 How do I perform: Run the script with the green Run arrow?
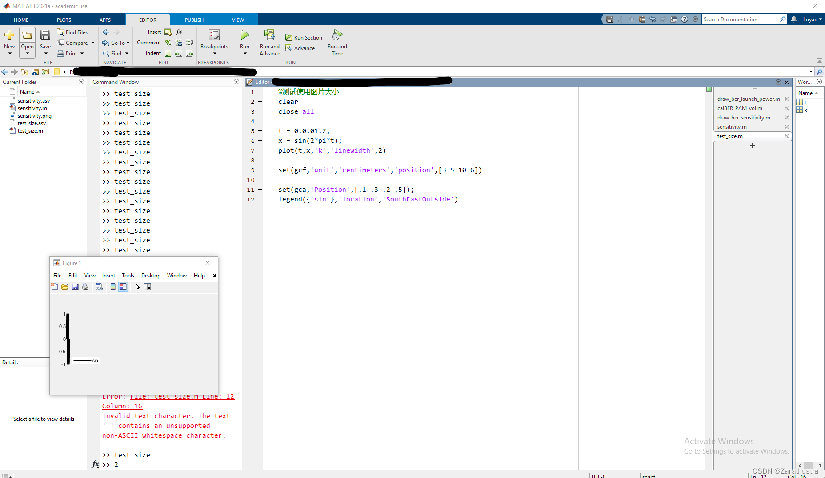click(244, 35)
